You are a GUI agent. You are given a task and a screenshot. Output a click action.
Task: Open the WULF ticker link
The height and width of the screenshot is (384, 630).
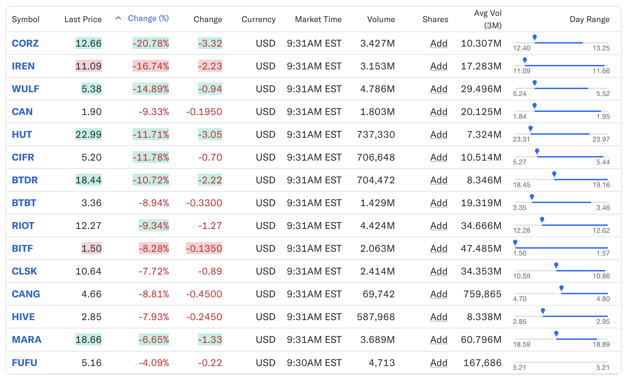pyautogui.click(x=26, y=89)
